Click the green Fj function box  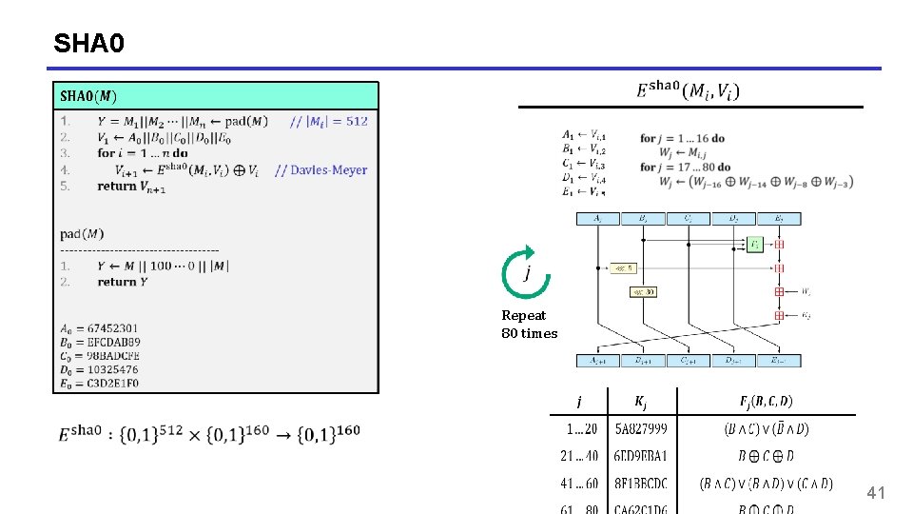click(754, 245)
